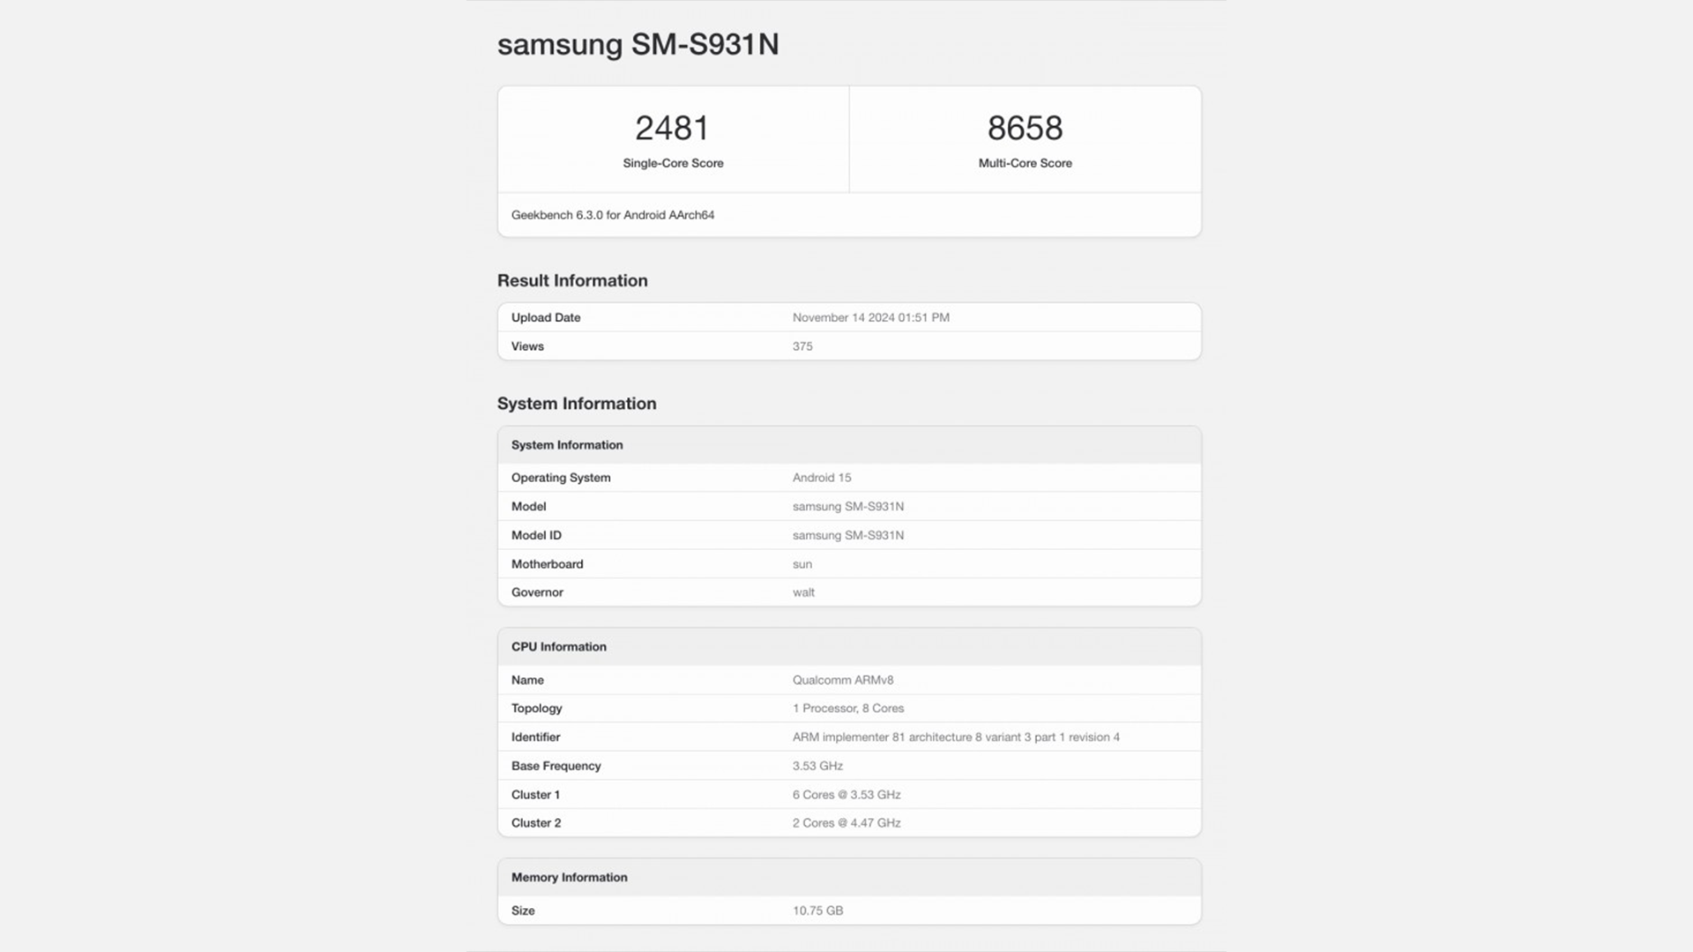Click the Views count 375

[x=802, y=346]
